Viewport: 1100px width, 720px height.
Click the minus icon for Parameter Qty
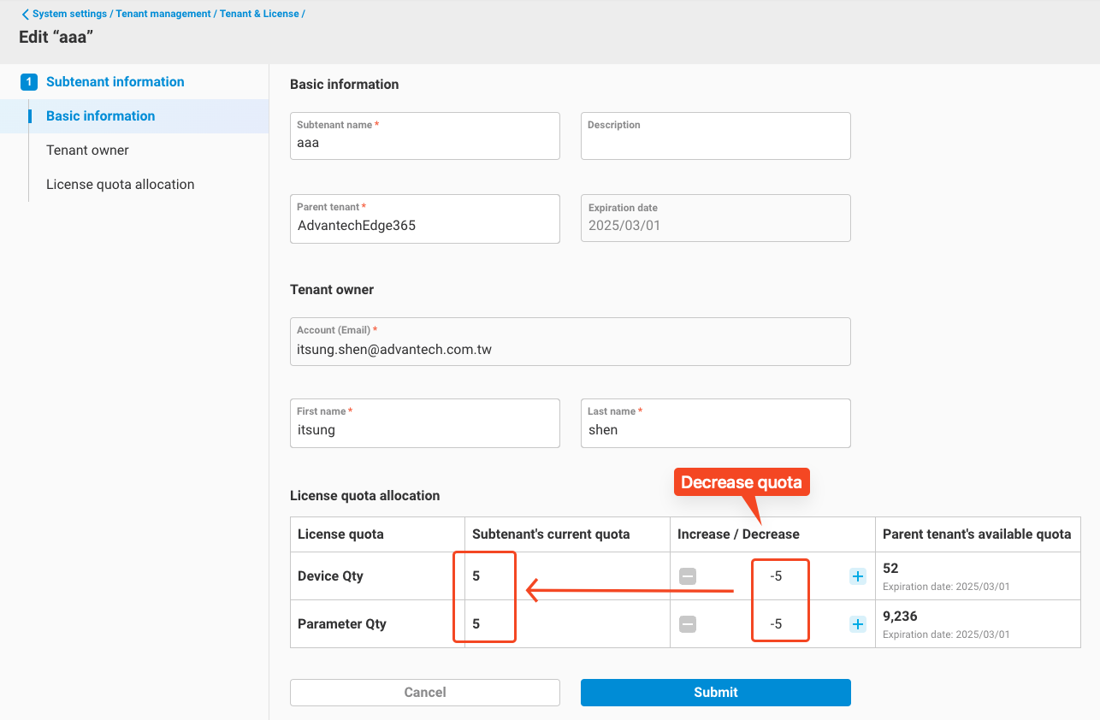pyautogui.click(x=688, y=624)
